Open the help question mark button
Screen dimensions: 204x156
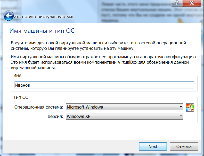177,3
